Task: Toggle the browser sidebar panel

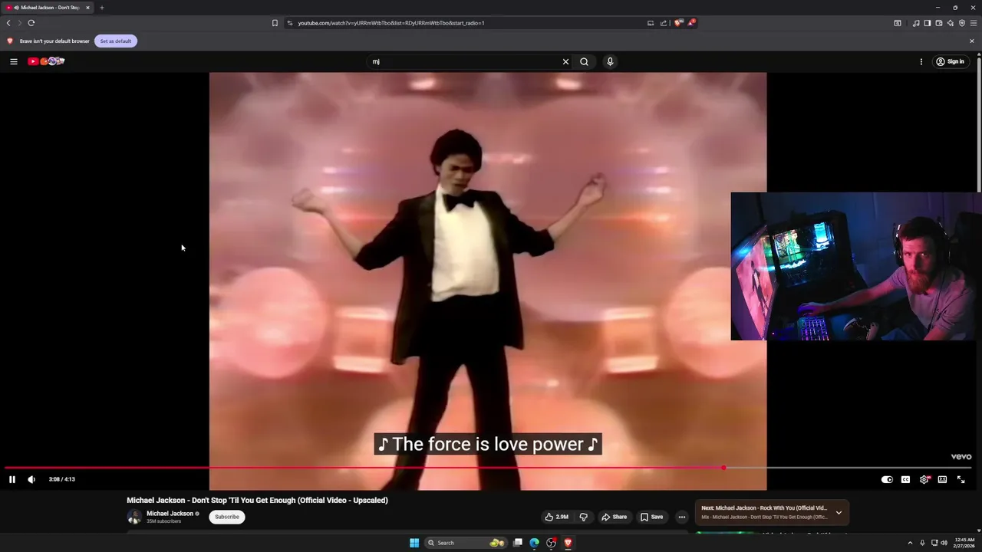Action: [928, 23]
